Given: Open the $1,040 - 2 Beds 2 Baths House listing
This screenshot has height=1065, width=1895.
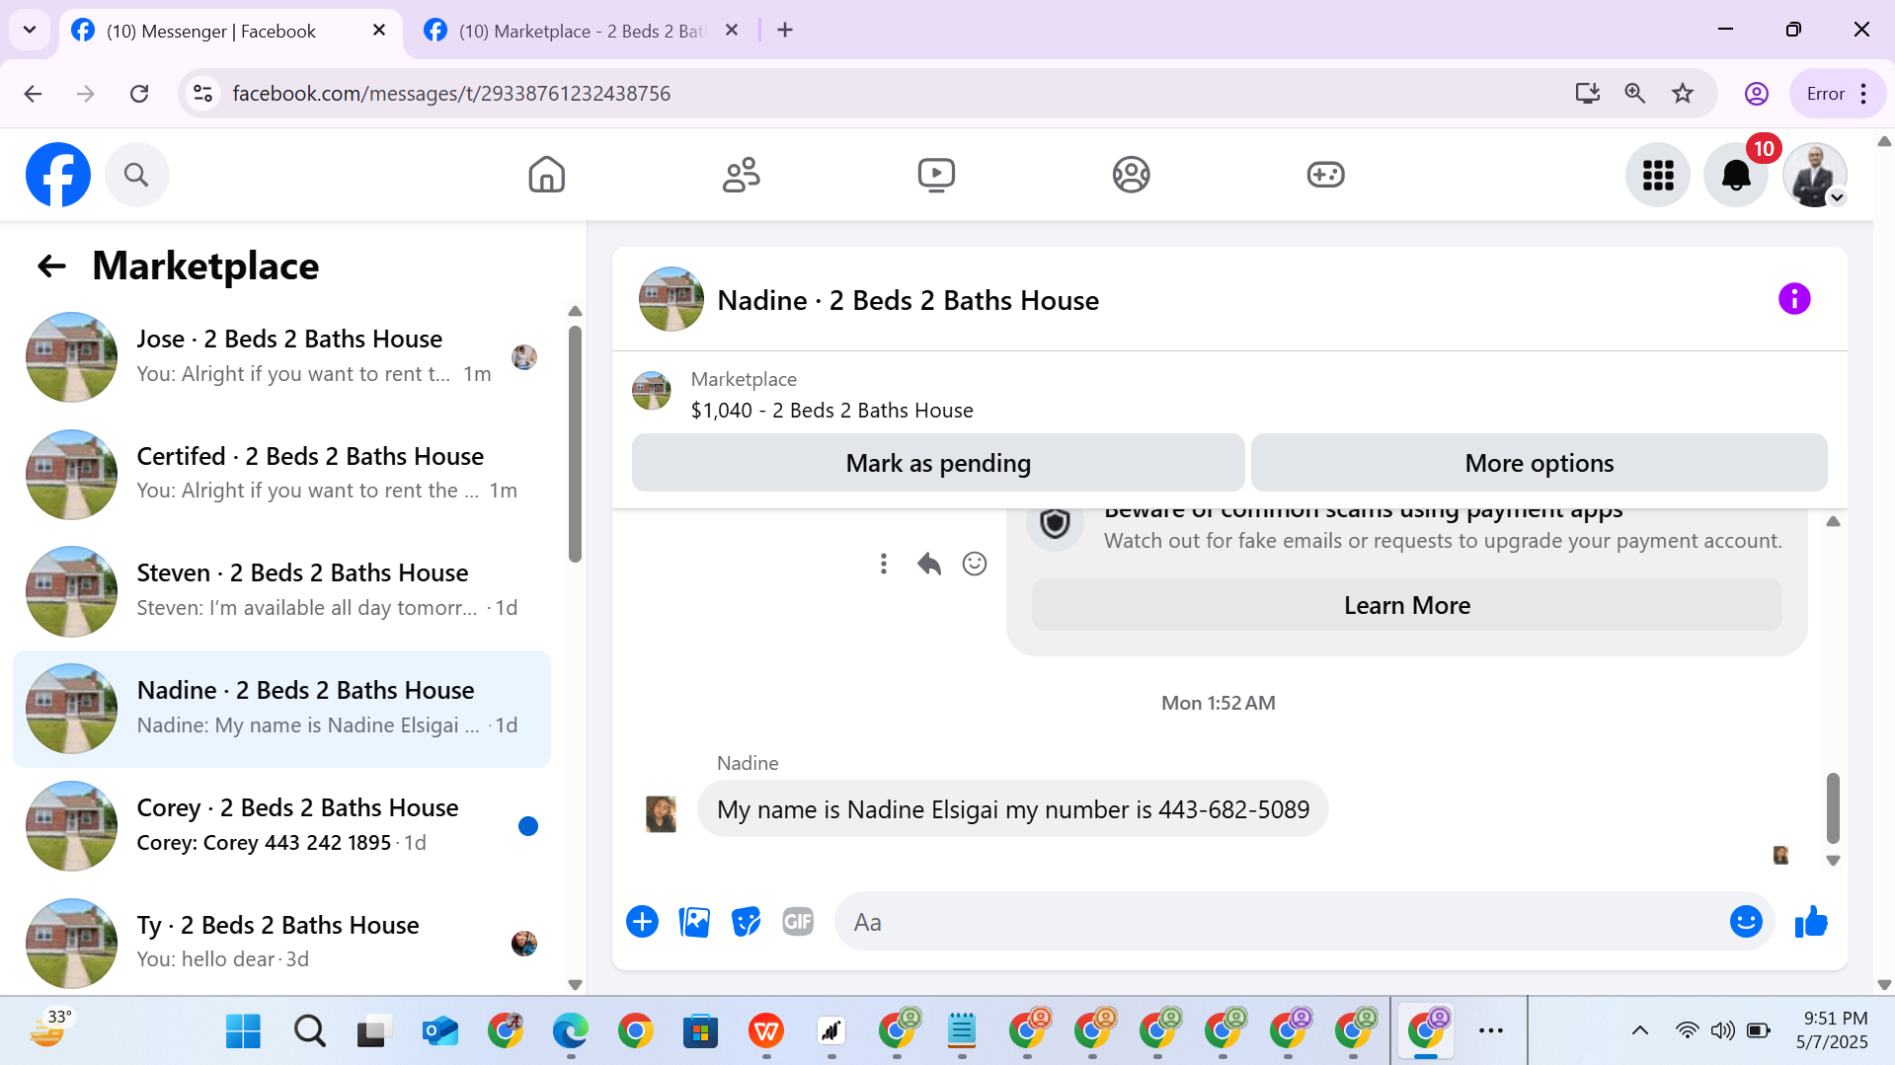Looking at the screenshot, I should point(831,411).
